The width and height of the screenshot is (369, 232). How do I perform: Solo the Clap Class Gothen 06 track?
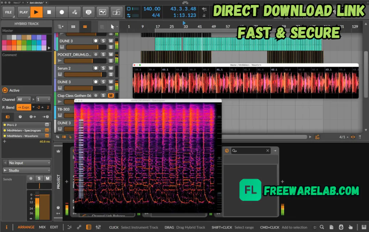click(103, 96)
